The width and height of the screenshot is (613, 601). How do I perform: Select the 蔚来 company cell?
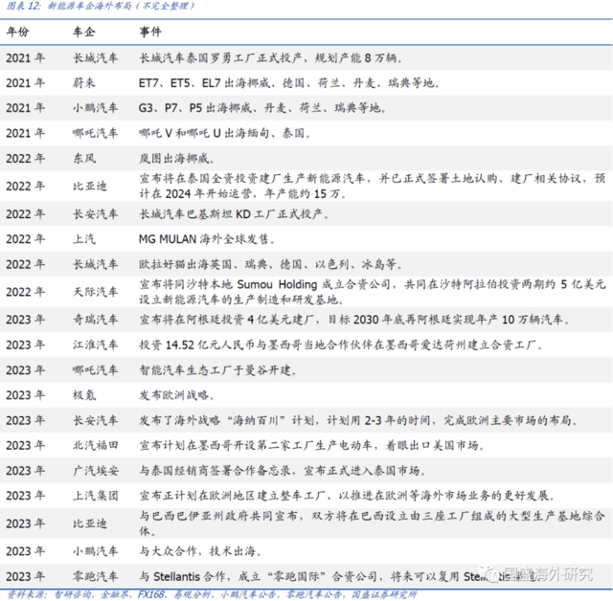click(x=84, y=83)
